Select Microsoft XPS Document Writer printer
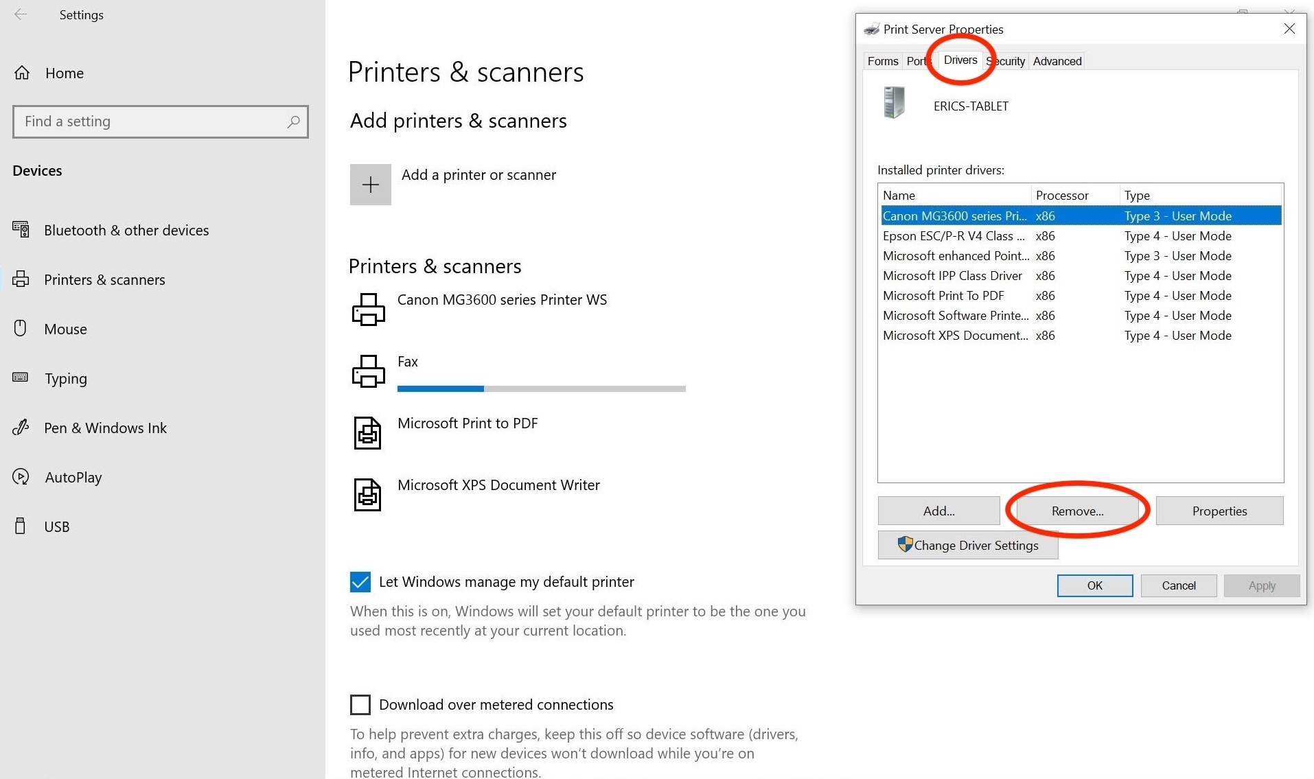Screen dimensions: 1314x779 [498, 485]
